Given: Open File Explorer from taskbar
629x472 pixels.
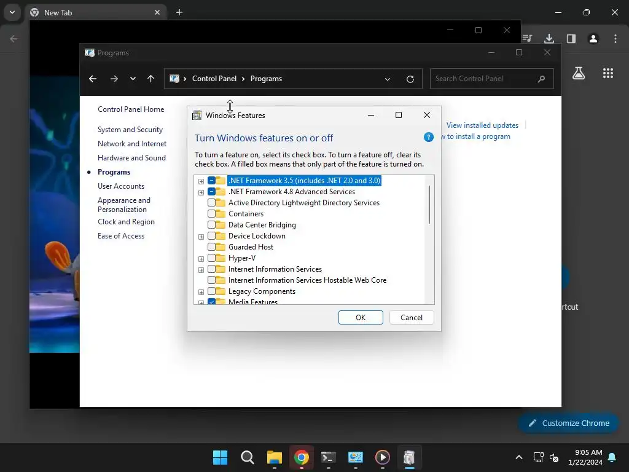Looking at the screenshot, I should pyautogui.click(x=275, y=457).
